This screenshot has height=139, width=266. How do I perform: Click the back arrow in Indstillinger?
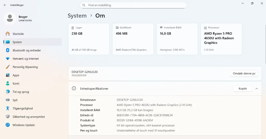5,5
